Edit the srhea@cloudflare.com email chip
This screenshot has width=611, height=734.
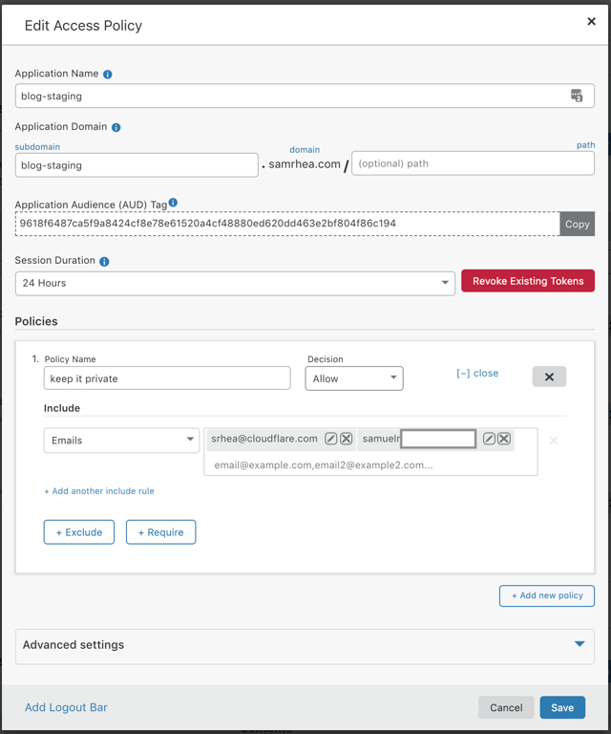[331, 439]
